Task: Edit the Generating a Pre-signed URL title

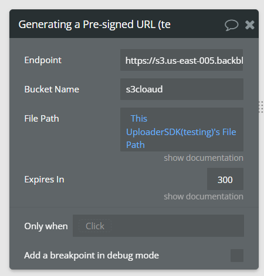Action: (x=94, y=25)
